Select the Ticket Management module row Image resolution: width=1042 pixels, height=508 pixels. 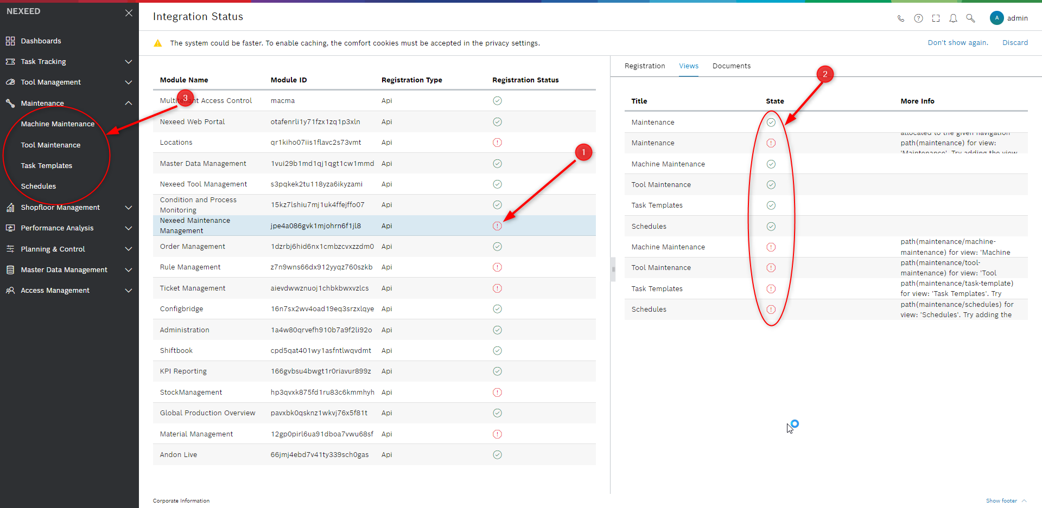[193, 288]
